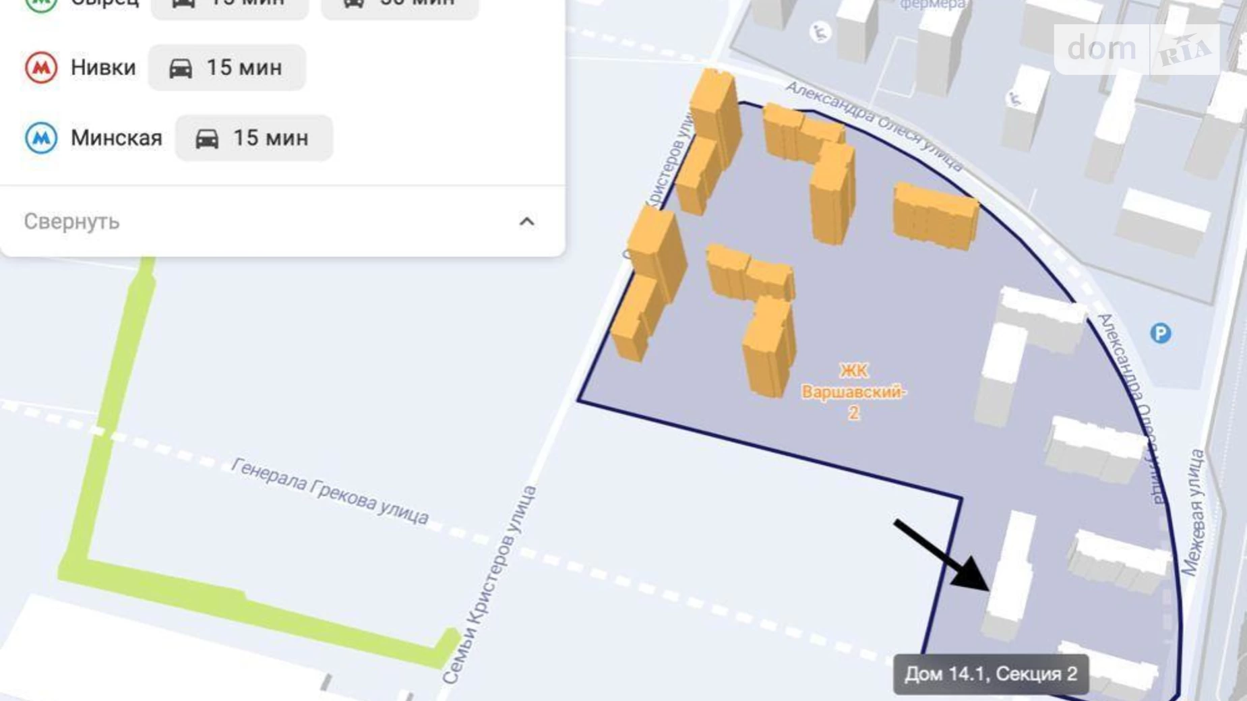1247x701 pixels.
Task: Click Межевая улица street label
Action: click(x=1192, y=513)
